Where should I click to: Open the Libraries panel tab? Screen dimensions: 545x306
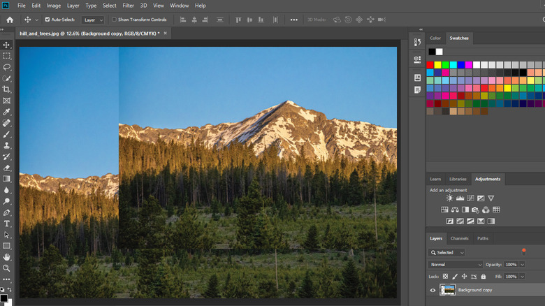[458, 179]
